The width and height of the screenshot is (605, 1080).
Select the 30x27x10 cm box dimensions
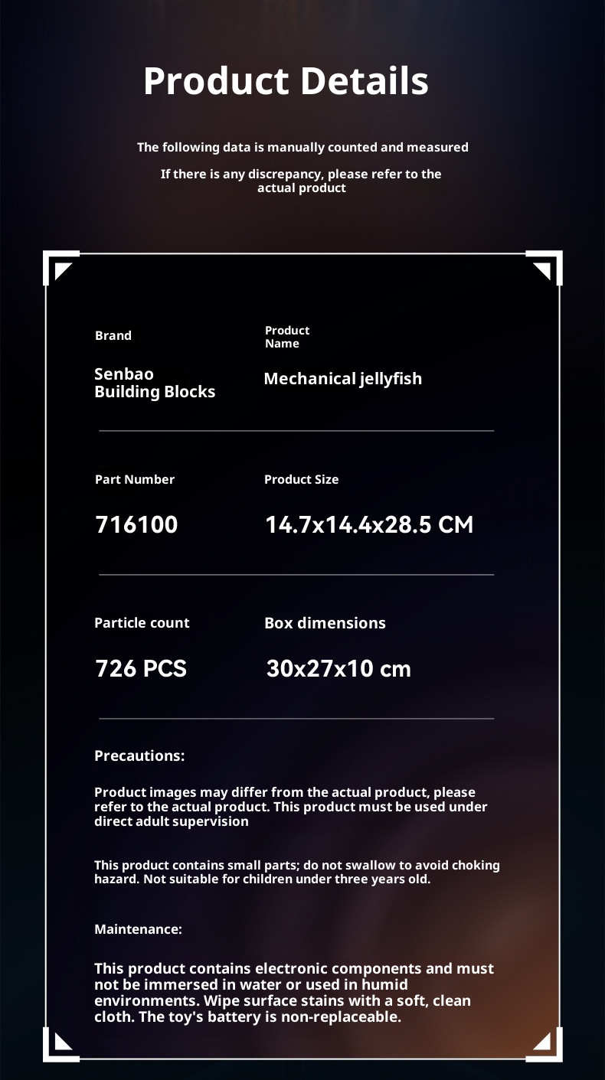(338, 668)
